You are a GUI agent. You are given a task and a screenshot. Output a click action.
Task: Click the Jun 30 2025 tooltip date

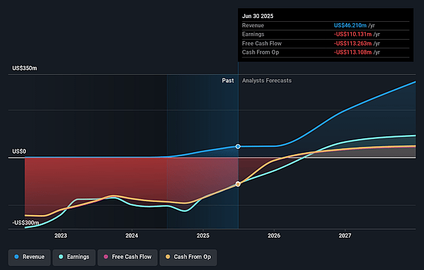pos(258,16)
